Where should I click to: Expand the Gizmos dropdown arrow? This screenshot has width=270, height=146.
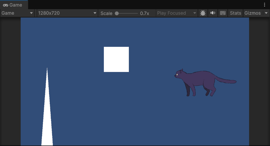[266, 13]
